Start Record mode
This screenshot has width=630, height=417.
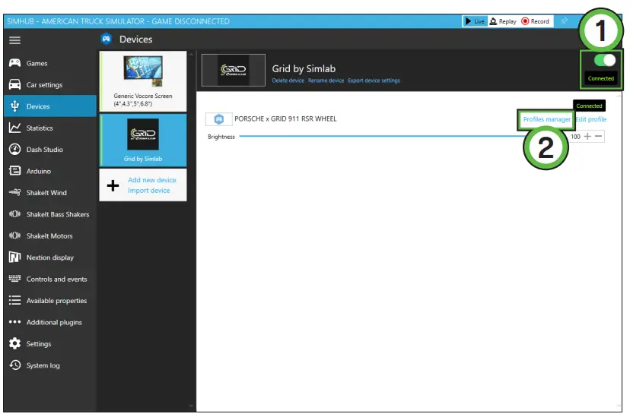click(535, 21)
